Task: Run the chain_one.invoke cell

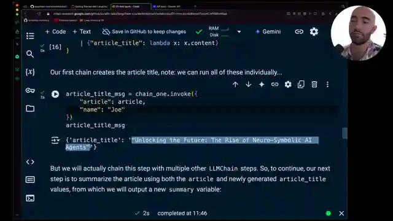Action: (x=55, y=94)
